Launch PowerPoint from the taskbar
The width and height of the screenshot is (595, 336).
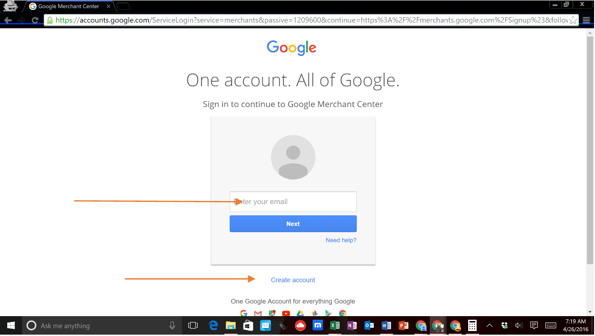tap(404, 326)
